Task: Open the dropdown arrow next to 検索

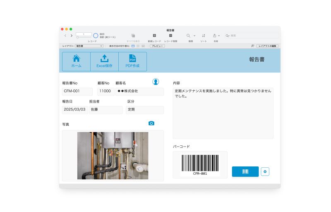Action: [x=194, y=36]
